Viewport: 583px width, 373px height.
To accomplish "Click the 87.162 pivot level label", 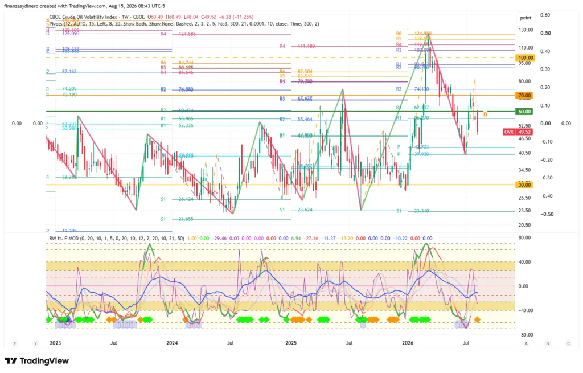I will [x=69, y=71].
